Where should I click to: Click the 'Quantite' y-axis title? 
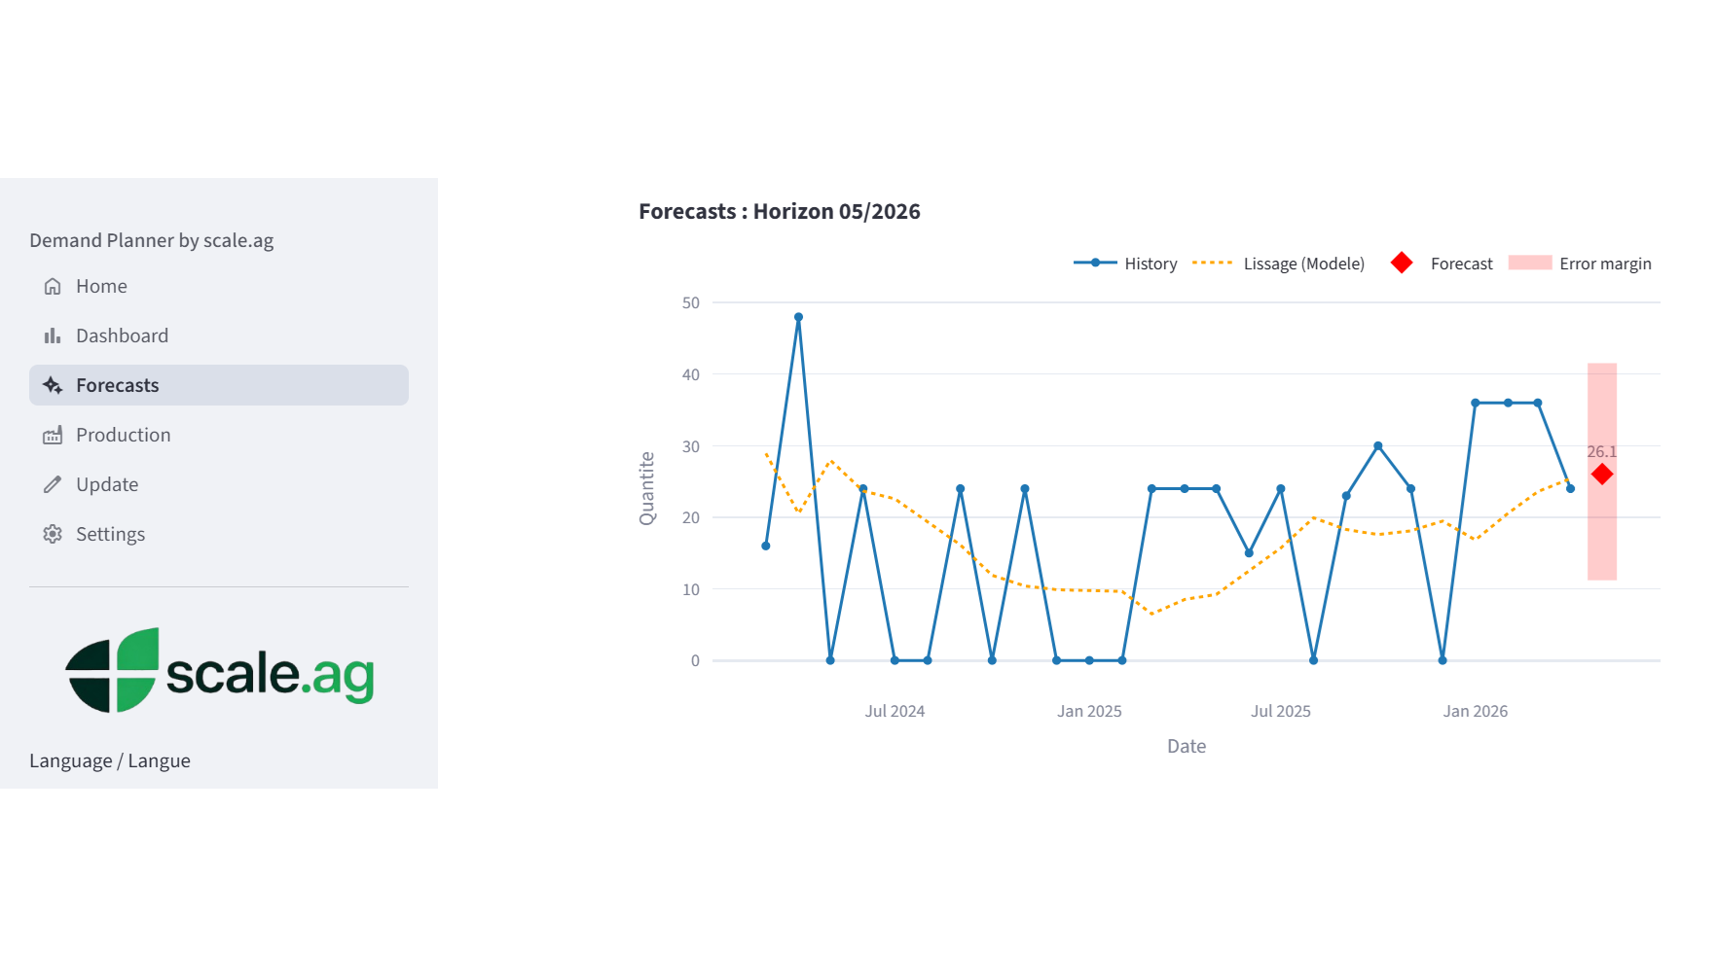[x=647, y=488]
